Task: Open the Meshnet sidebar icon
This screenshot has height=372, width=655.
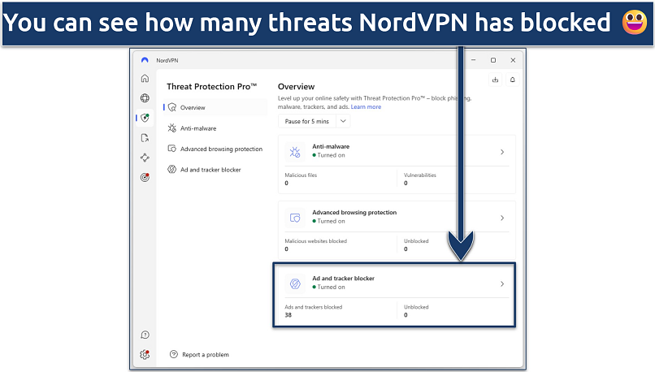Action: click(x=145, y=158)
